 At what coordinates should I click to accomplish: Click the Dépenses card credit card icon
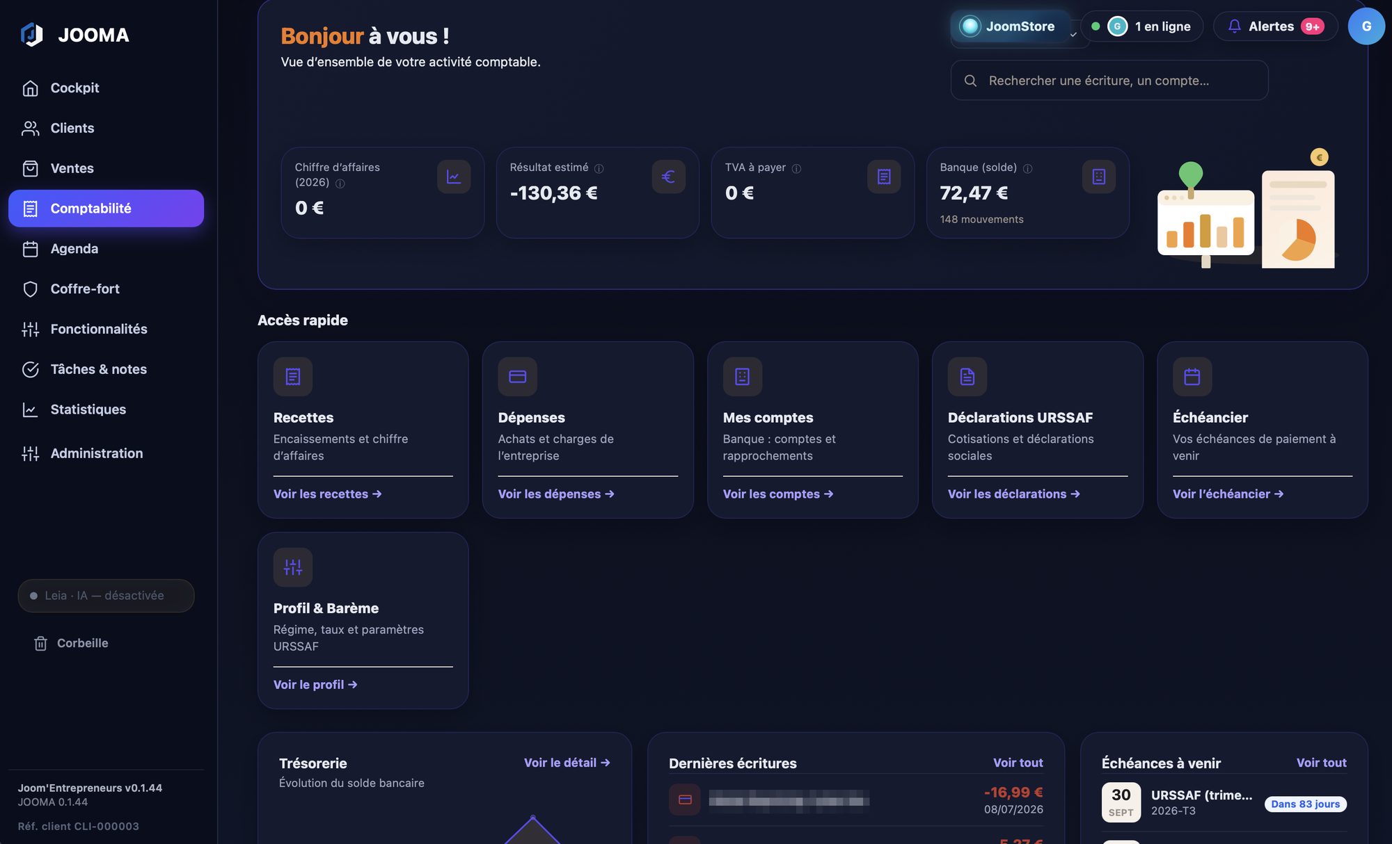[518, 377]
